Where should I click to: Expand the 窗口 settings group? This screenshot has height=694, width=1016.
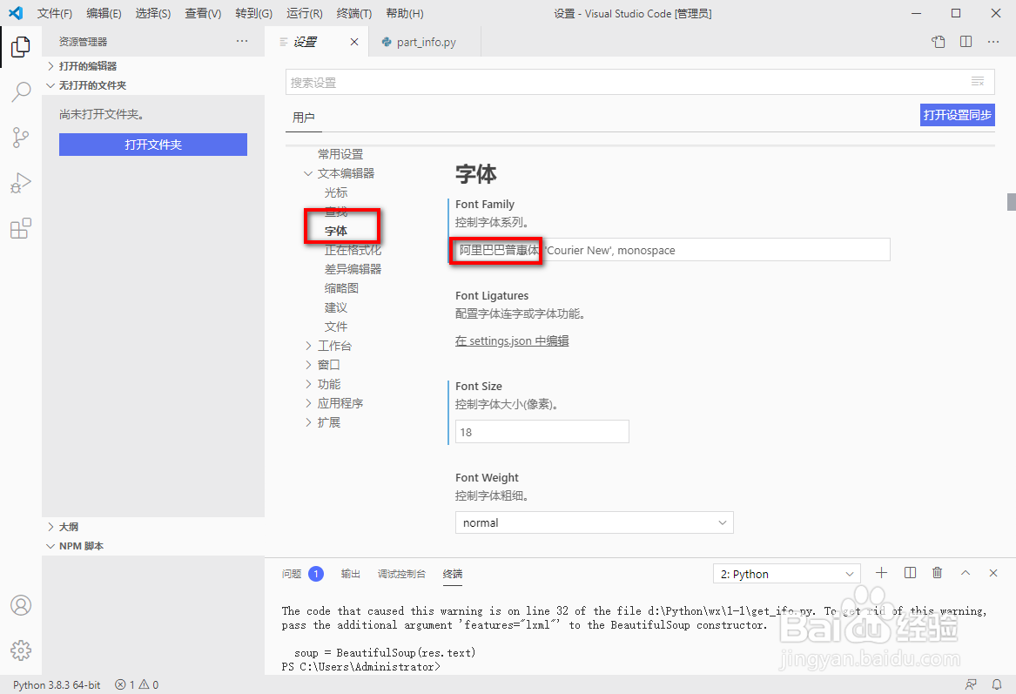[x=322, y=365]
